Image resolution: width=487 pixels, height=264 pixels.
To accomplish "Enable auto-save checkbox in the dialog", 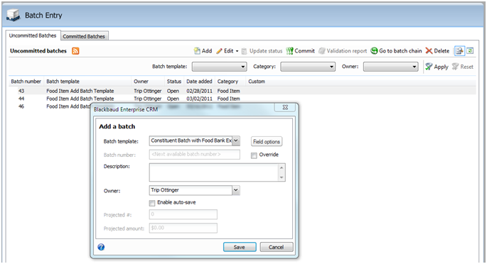I will pyautogui.click(x=152, y=203).
